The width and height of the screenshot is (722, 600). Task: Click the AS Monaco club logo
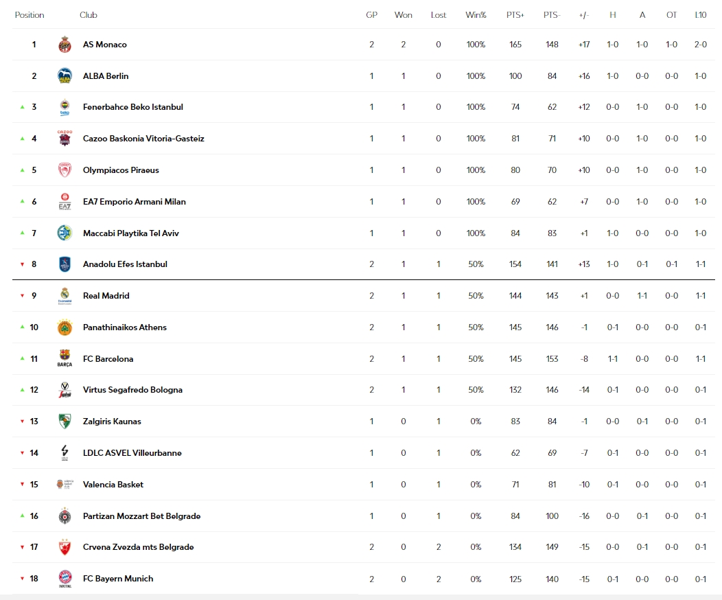pos(65,45)
